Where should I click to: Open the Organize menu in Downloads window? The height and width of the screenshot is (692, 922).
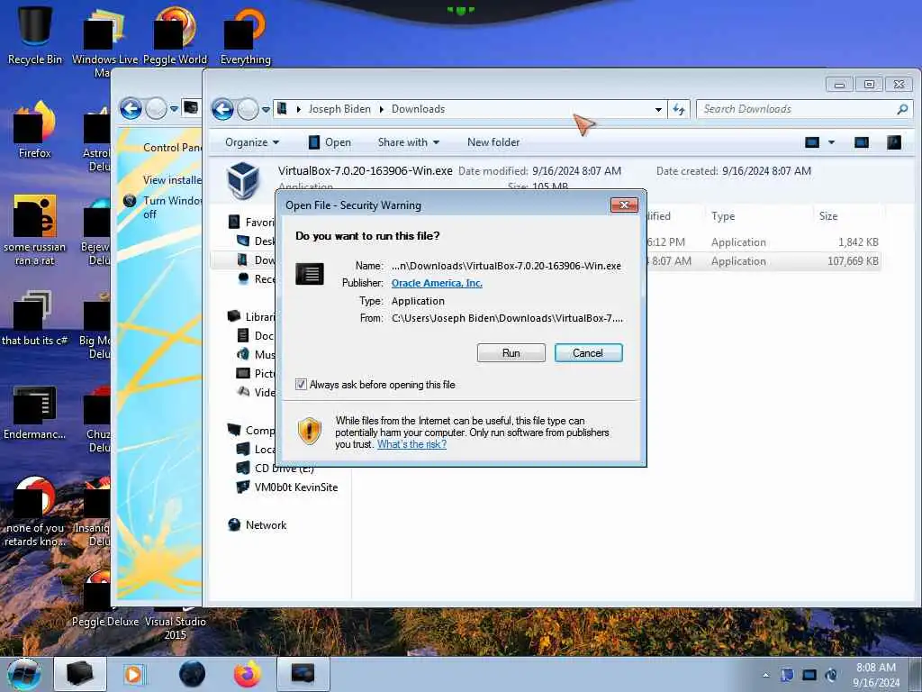(252, 142)
